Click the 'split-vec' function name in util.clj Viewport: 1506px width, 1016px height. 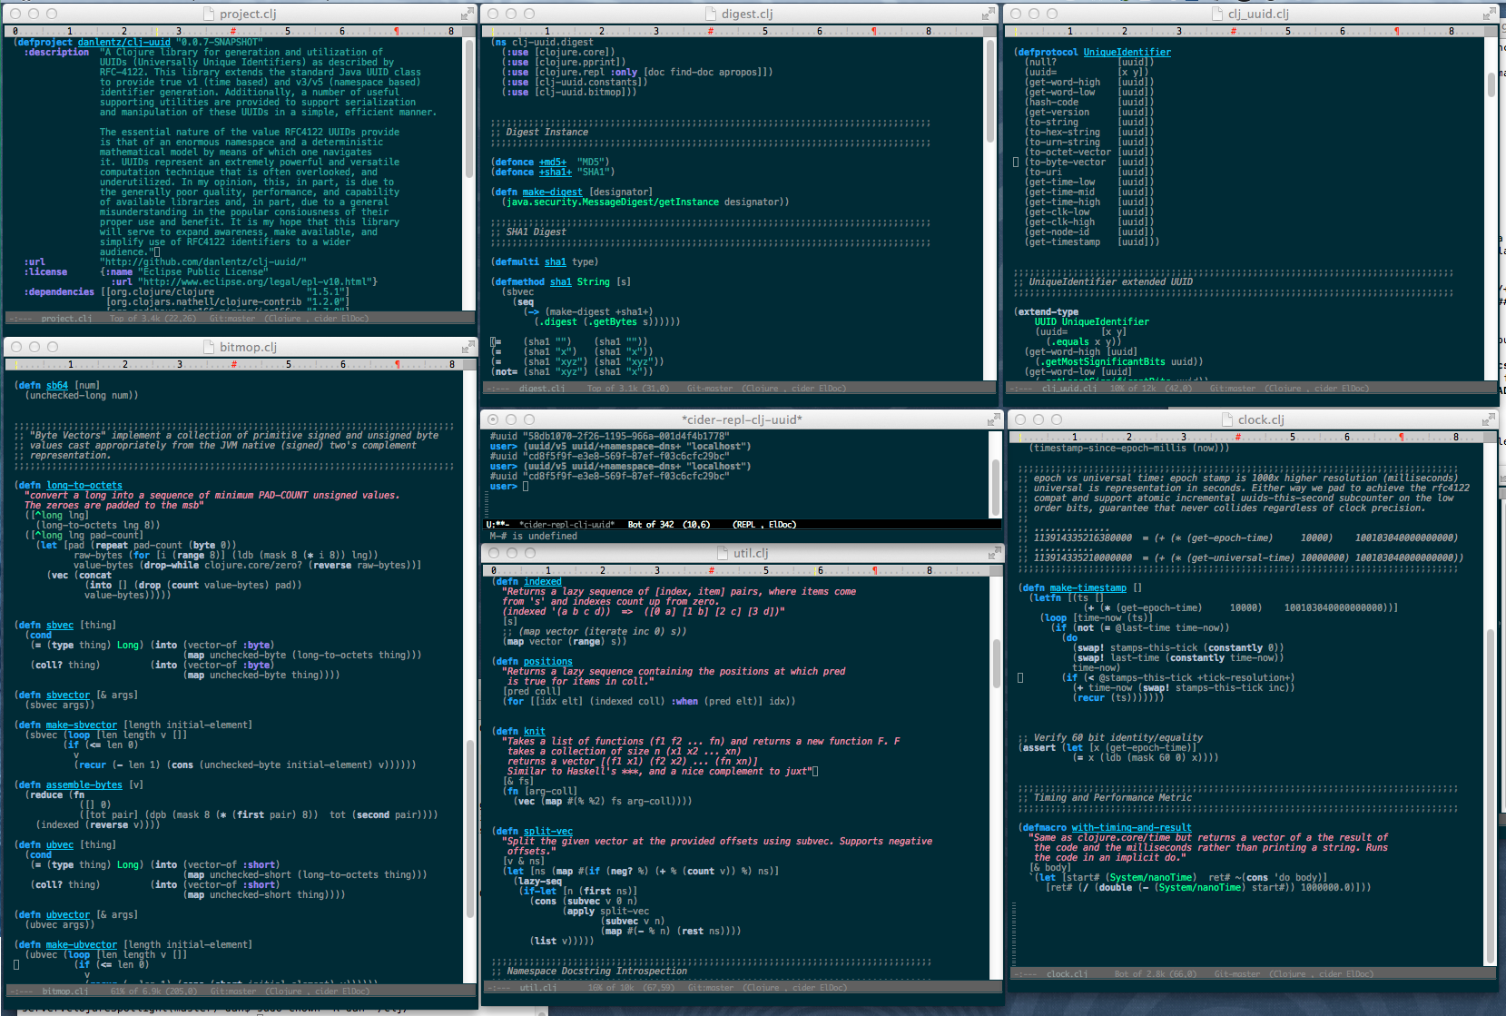[547, 832]
